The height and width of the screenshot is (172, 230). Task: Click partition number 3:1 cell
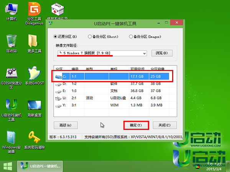(74, 105)
